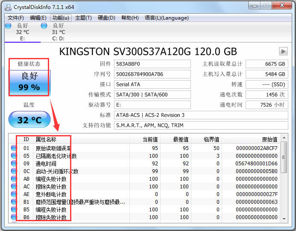Click status orb for attribute AB row

14,179
